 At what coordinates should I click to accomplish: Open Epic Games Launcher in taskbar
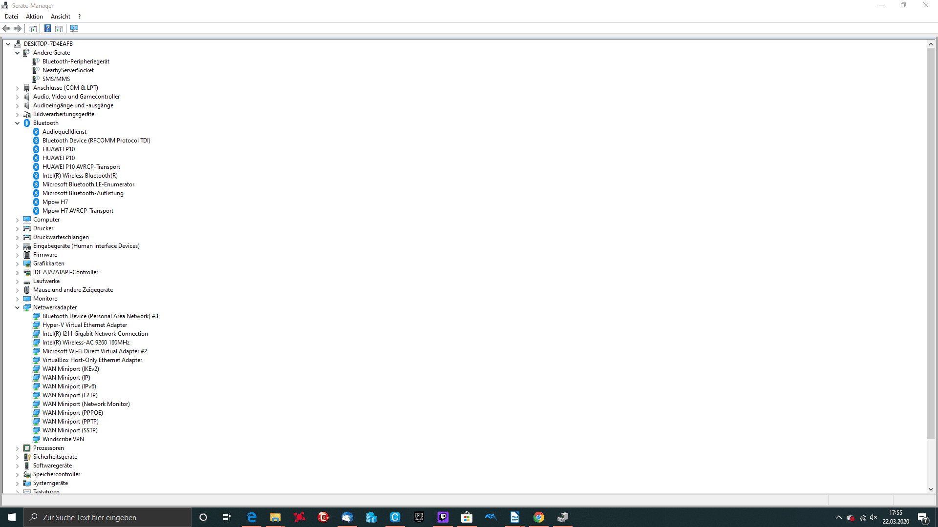click(x=419, y=517)
